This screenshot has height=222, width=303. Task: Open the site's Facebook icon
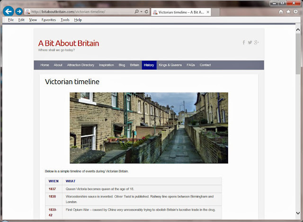click(244, 43)
